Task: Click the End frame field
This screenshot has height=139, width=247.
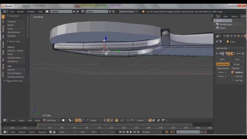Action: coord(88,132)
